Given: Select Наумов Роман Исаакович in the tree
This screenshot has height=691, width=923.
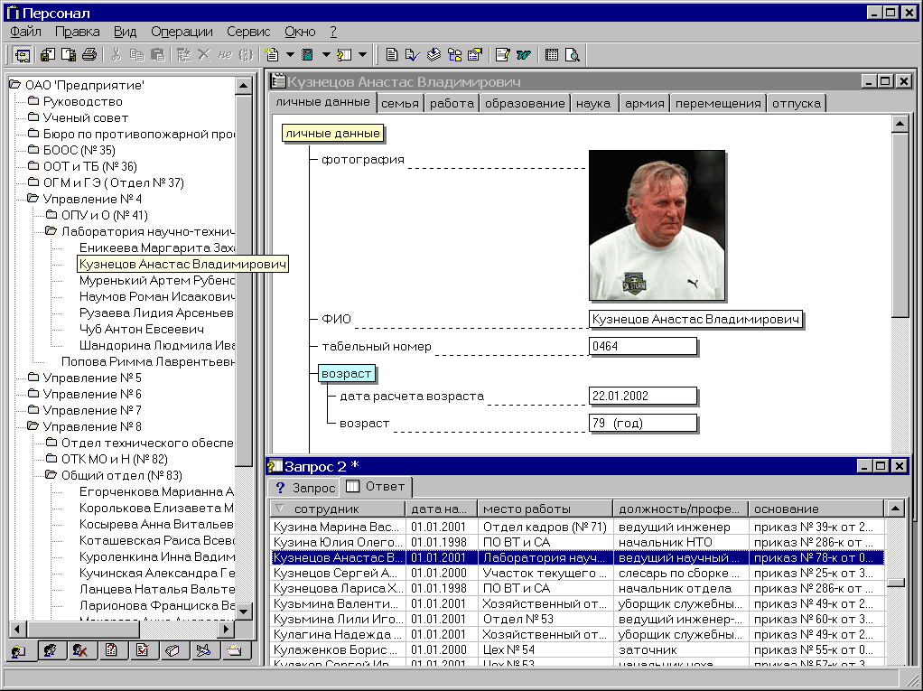Looking at the screenshot, I should tap(156, 296).
